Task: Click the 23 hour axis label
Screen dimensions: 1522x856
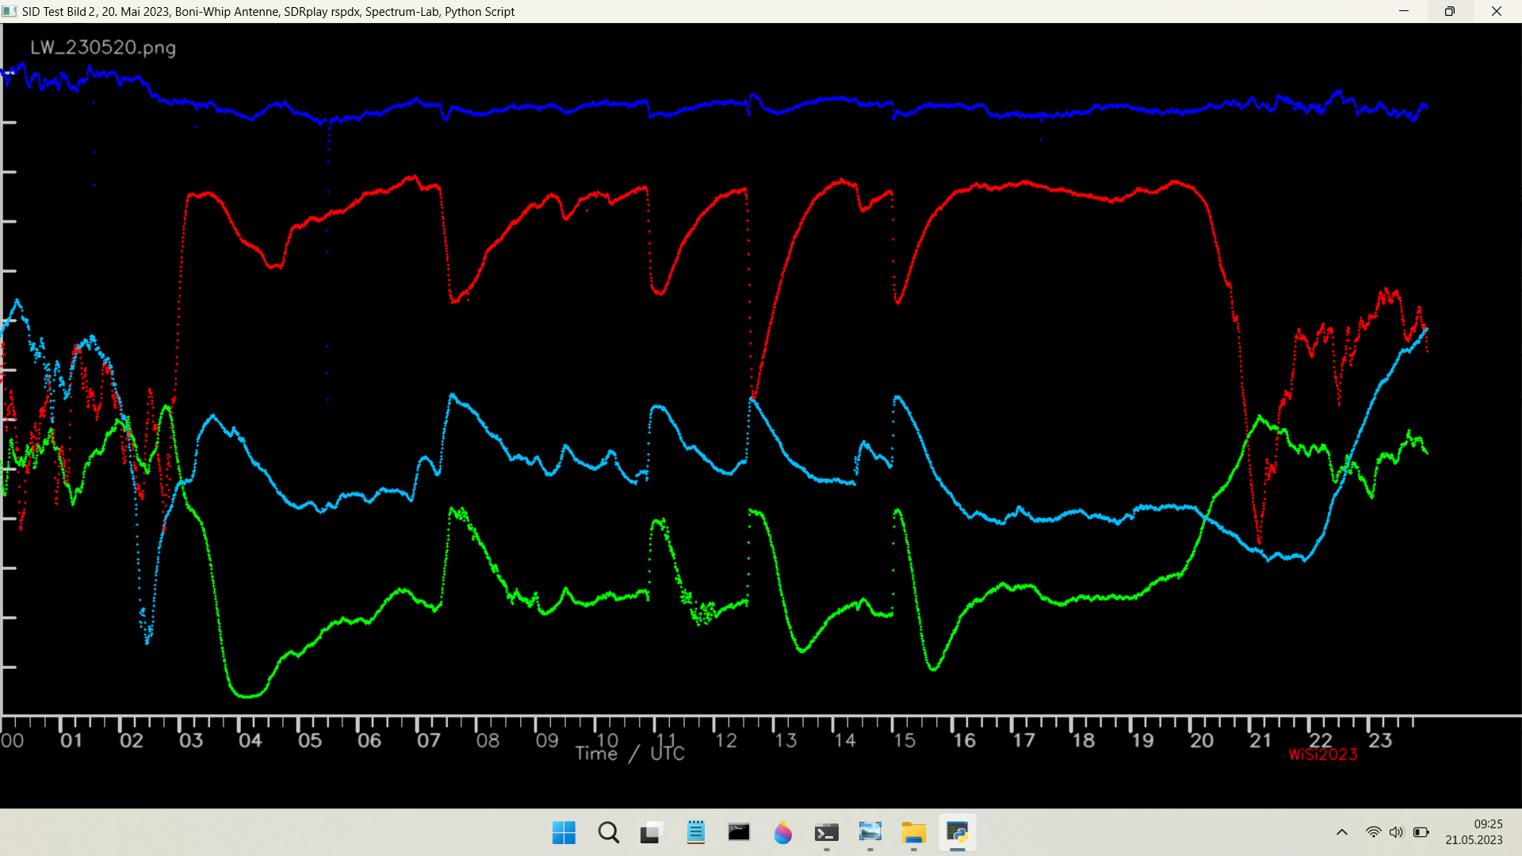Action: coord(1380,740)
